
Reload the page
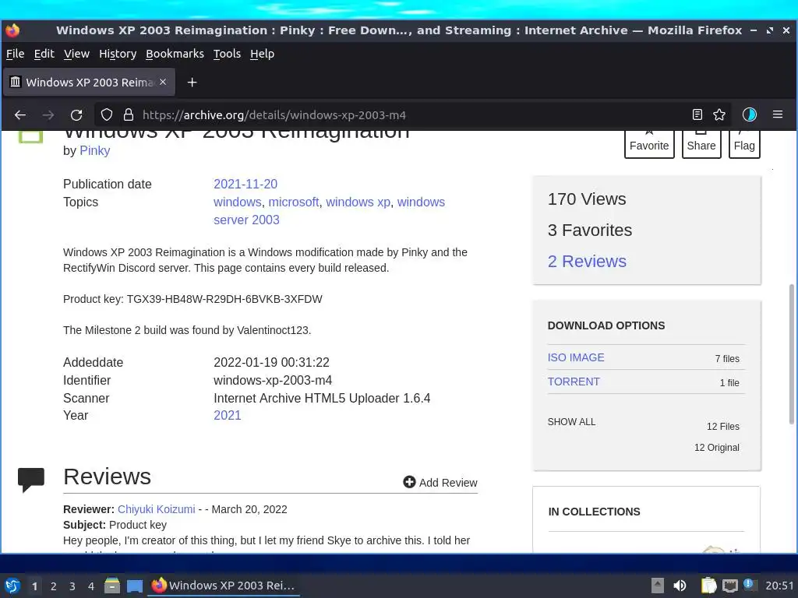(x=76, y=115)
